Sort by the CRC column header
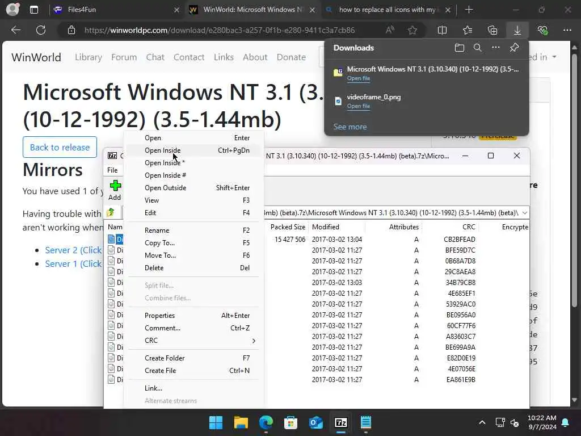The width and height of the screenshot is (581, 436). tap(468, 227)
